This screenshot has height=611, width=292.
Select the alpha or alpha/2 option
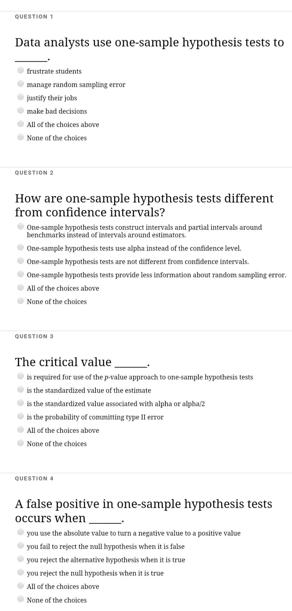(x=21, y=402)
